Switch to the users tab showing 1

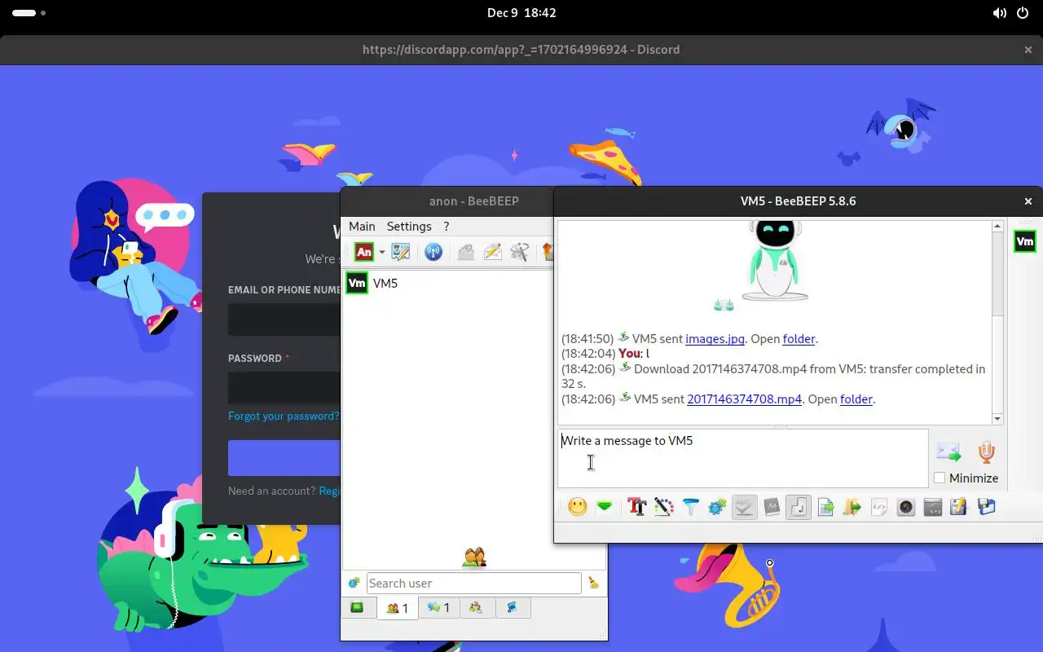click(398, 608)
